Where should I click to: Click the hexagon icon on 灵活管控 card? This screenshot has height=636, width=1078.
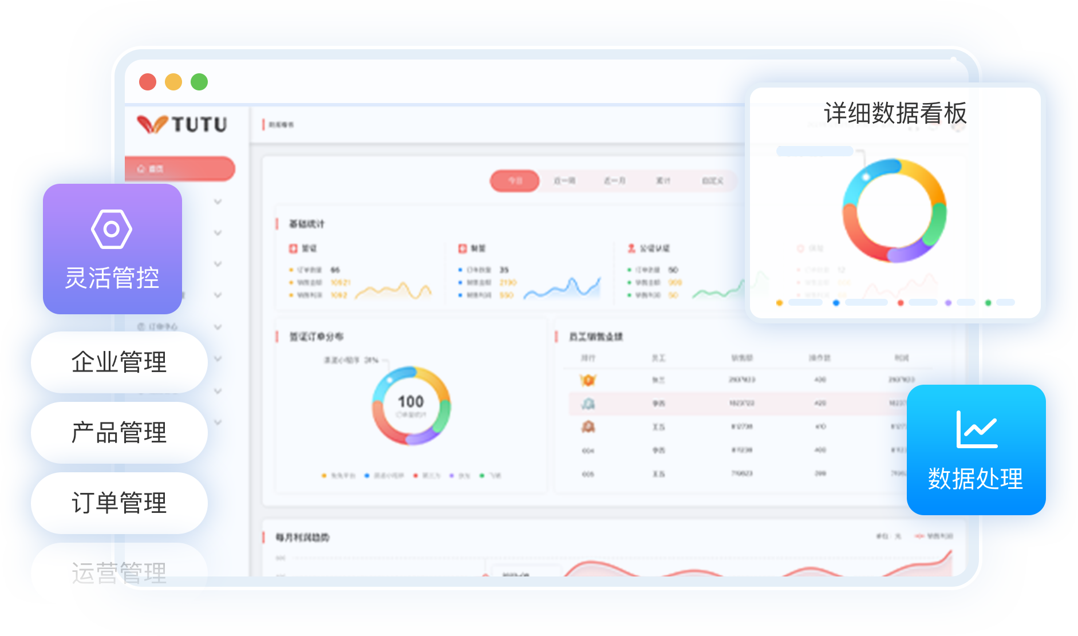pos(112,229)
